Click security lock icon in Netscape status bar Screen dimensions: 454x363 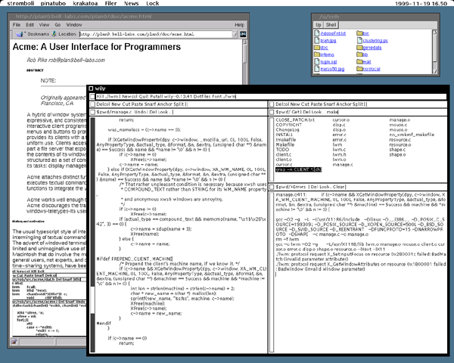[14, 342]
